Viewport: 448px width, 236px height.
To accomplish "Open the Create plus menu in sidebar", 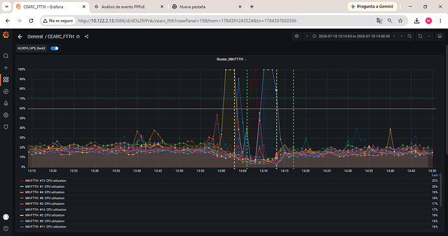I will click(6, 68).
